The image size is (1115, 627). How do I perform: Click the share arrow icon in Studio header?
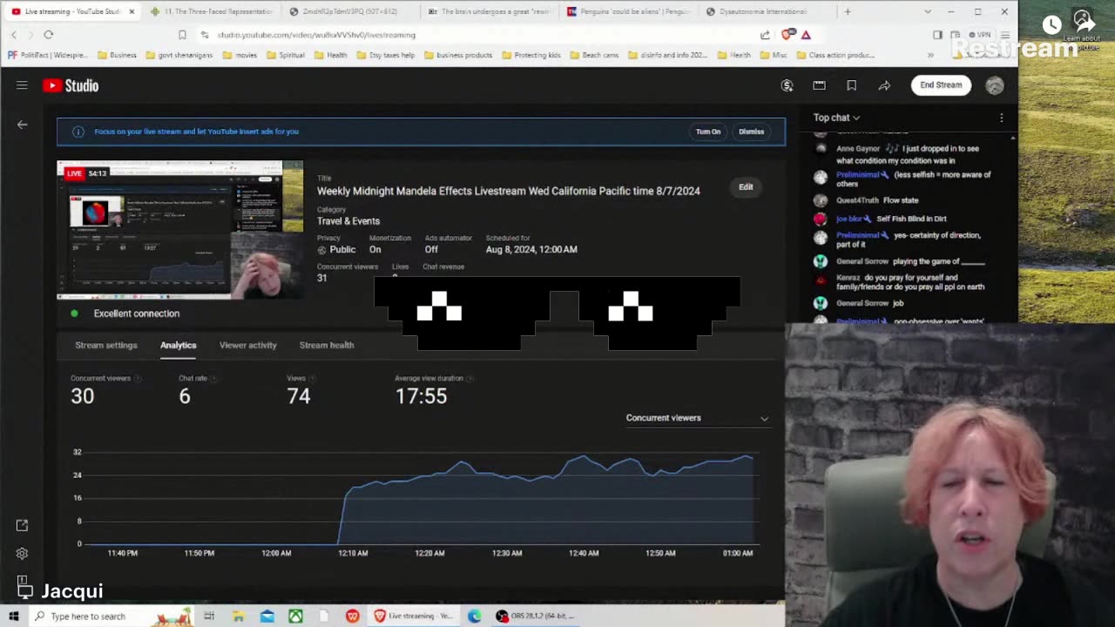point(884,85)
